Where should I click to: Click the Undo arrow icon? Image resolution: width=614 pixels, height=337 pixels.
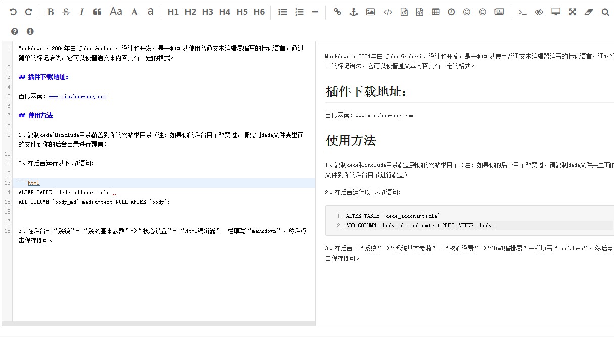pyautogui.click(x=13, y=12)
